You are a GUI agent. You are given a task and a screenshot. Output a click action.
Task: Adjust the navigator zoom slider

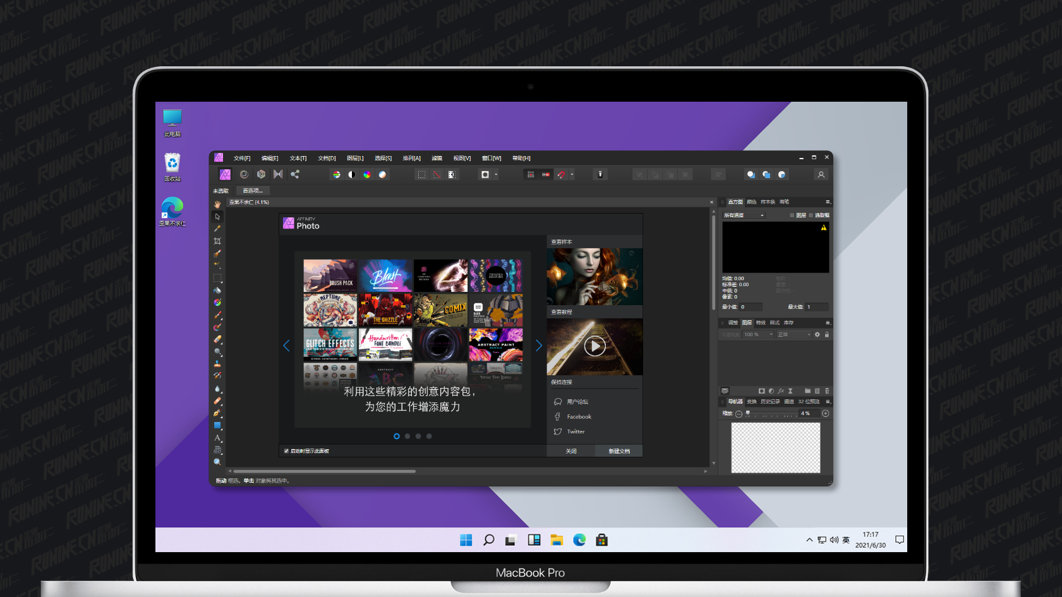pyautogui.click(x=771, y=414)
